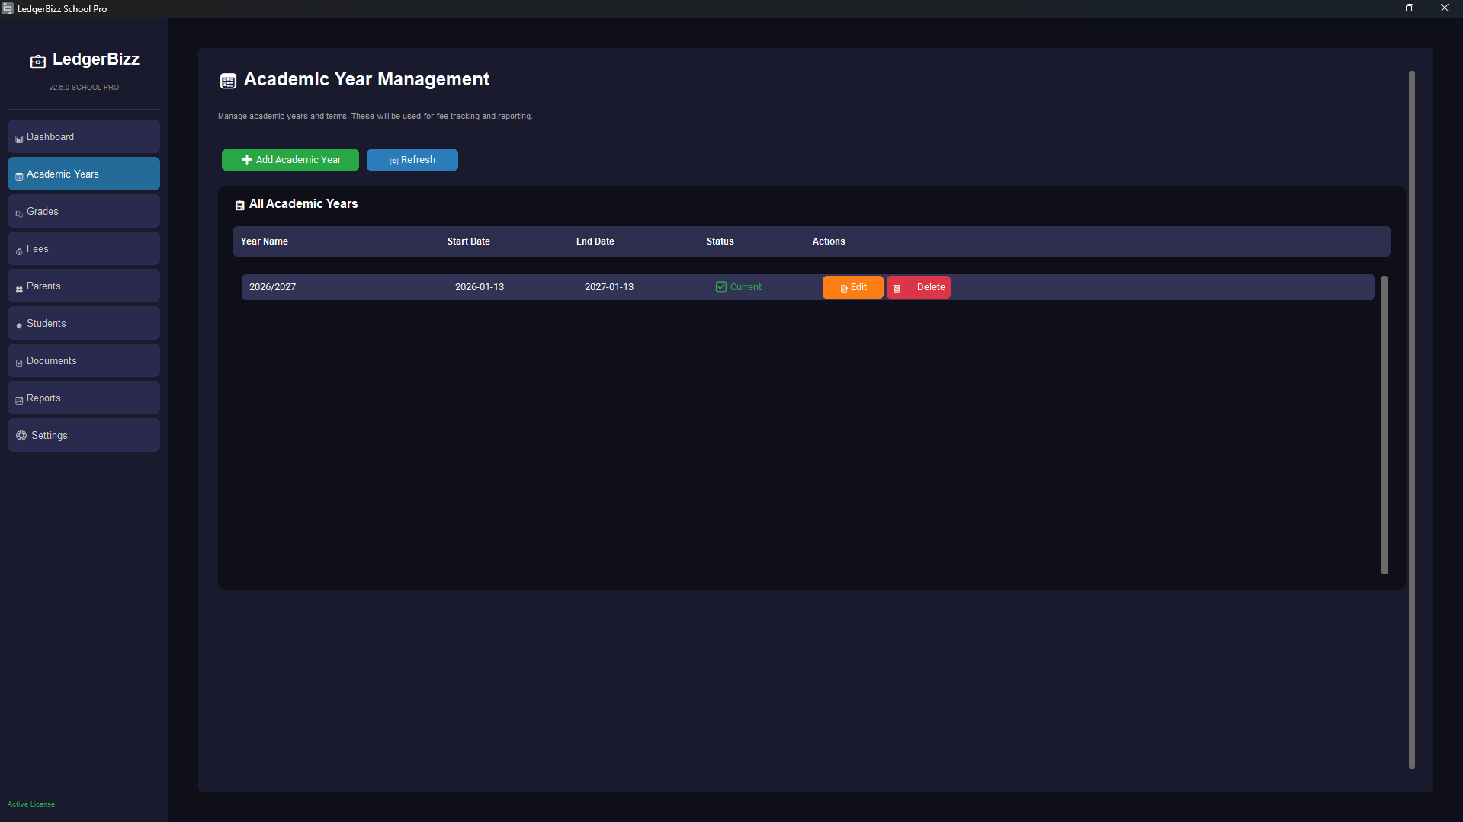Select Academic Years in sidebar
Viewport: 1463px width, 822px height.
coord(84,174)
